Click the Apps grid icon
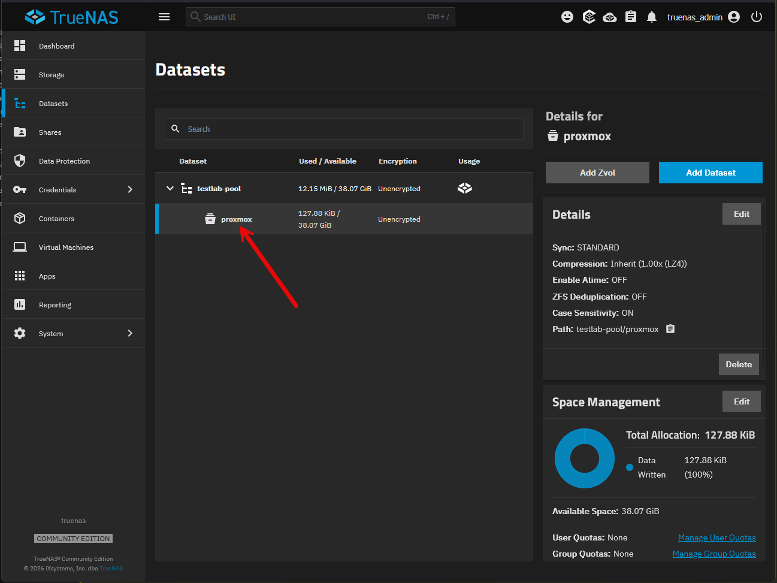Screen dimensions: 777x583 tap(20, 276)
